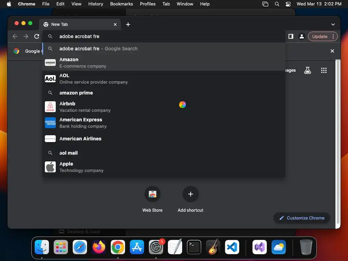Open Trash from the dock

click(x=306, y=247)
